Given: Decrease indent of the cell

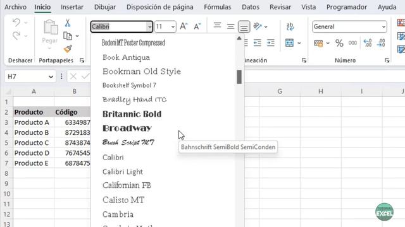Looking at the screenshot, I should (x=258, y=43).
